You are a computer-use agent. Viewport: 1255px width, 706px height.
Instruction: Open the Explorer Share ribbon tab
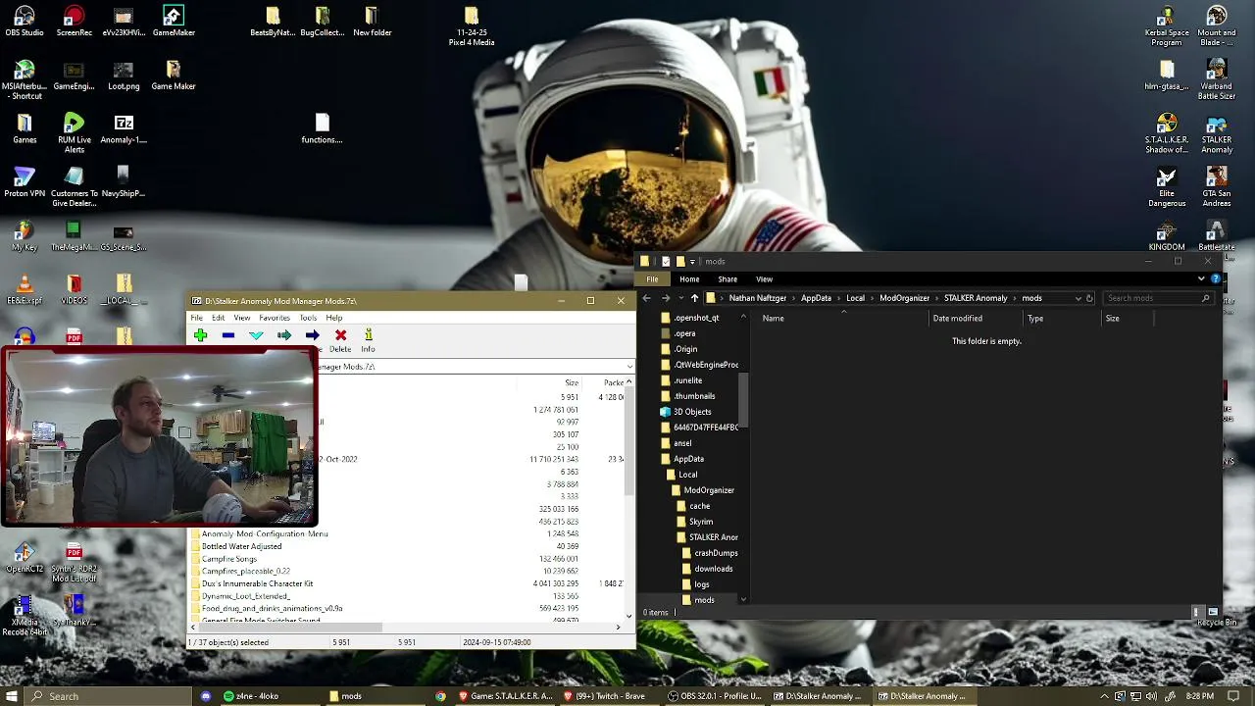click(x=728, y=279)
